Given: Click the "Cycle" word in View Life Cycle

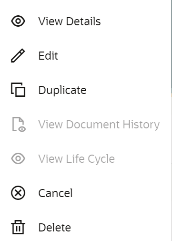Looking at the screenshot, I should click(101, 159).
